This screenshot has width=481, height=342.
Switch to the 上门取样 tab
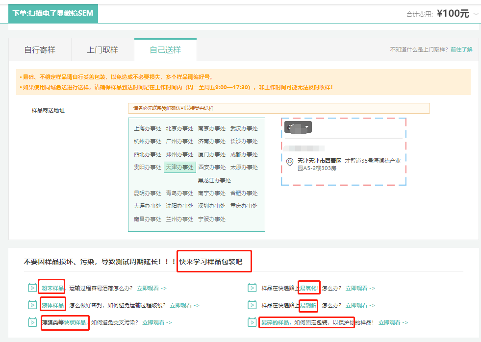click(102, 49)
